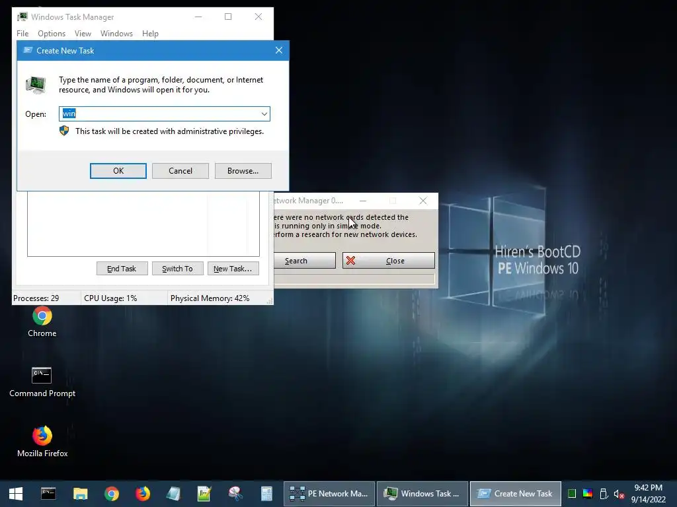
Task: Click the Create New Task title icon
Action: [x=28, y=50]
